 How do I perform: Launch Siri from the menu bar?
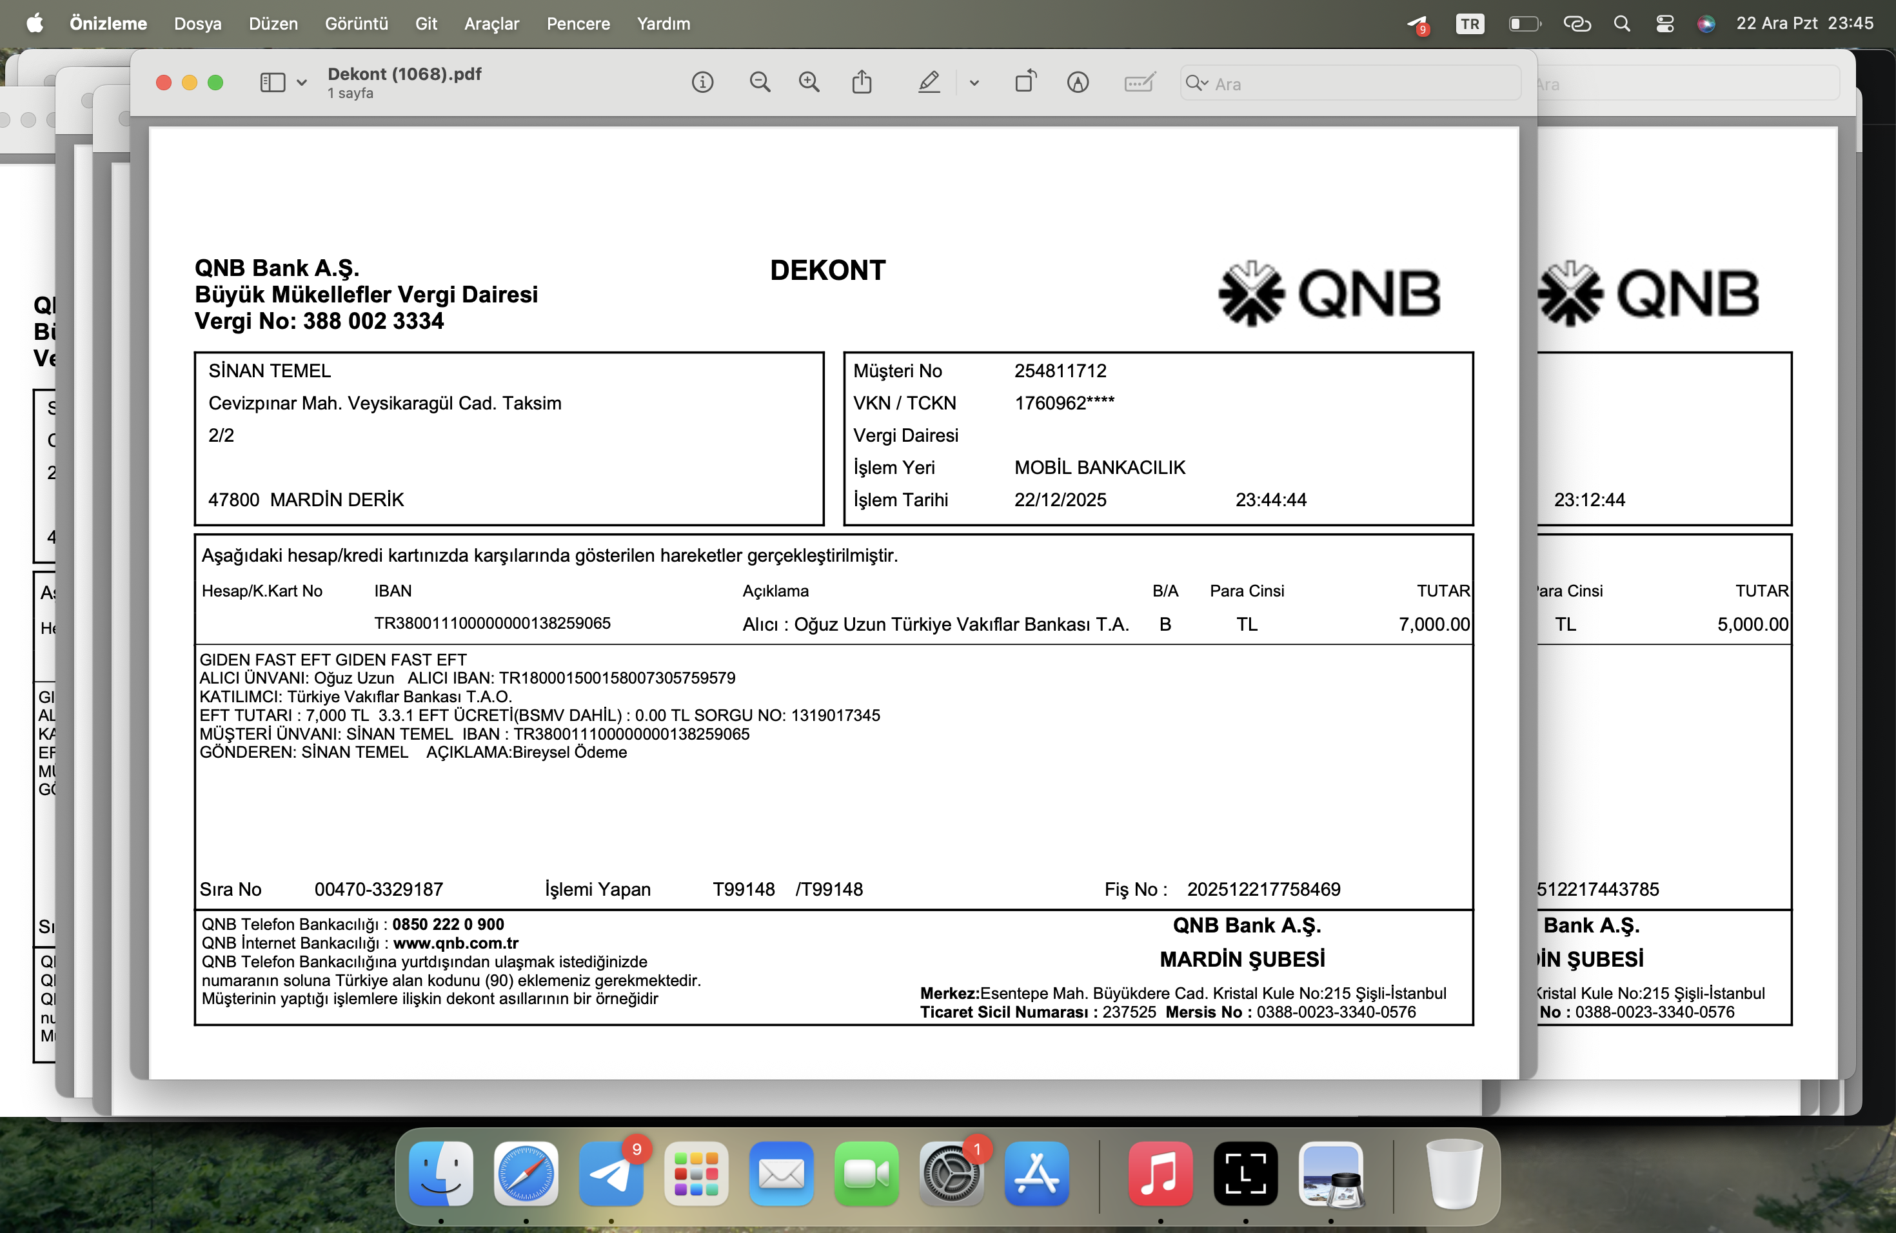(x=1706, y=24)
